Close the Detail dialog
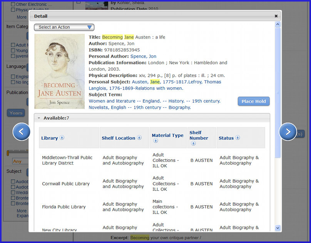 (x=276, y=16)
